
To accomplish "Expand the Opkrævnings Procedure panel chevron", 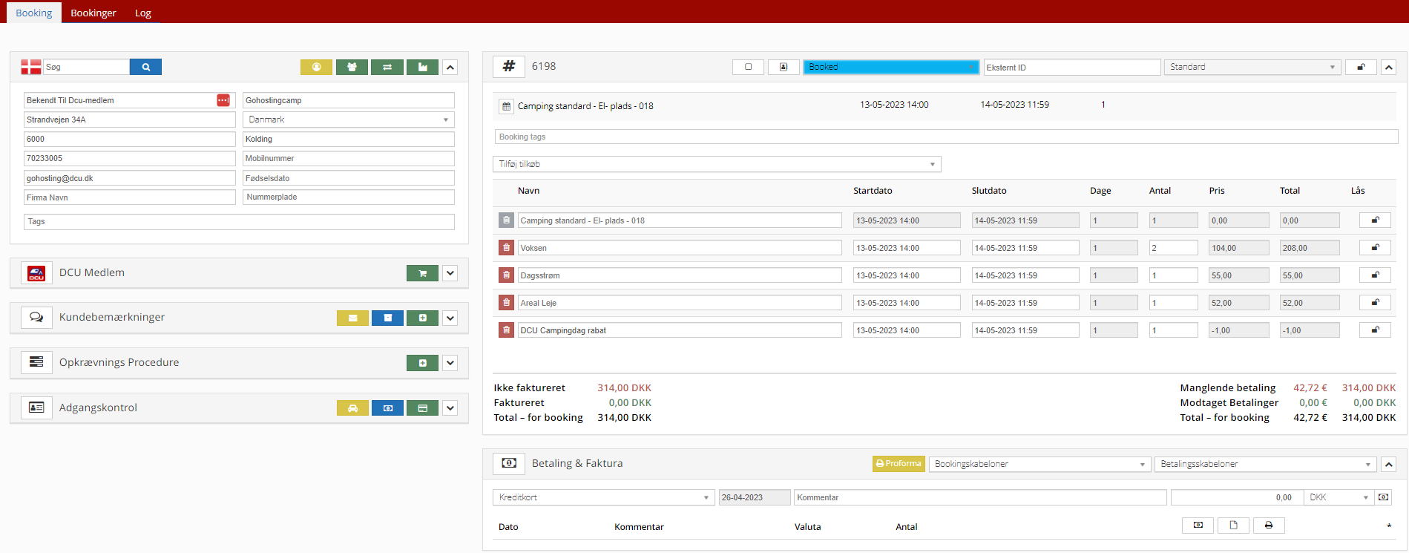I will pyautogui.click(x=450, y=363).
